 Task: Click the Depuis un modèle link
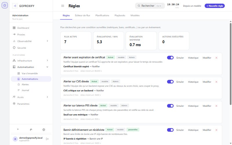tap(192, 6)
